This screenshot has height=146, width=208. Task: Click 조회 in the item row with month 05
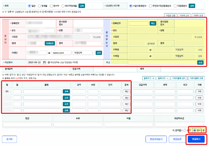click(x=66, y=91)
